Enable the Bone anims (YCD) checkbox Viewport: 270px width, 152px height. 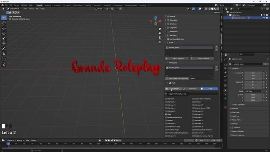[x=166, y=127]
